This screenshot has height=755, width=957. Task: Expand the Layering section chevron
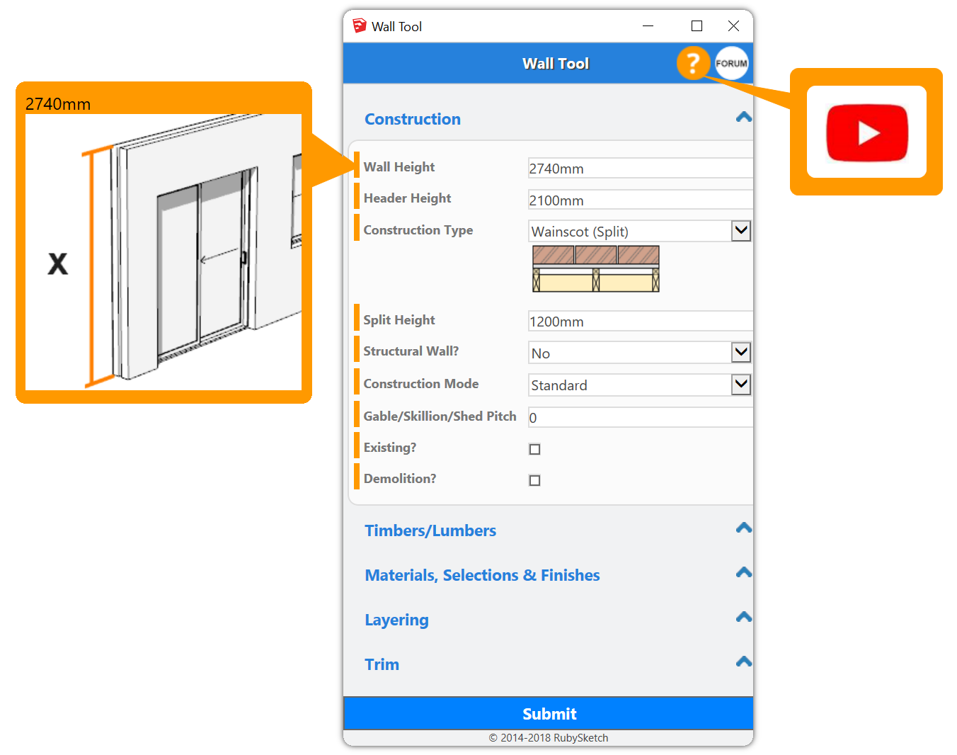743,618
